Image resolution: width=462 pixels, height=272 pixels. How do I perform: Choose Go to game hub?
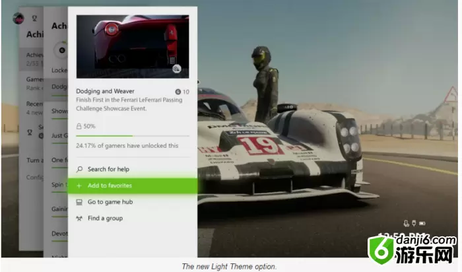(110, 202)
